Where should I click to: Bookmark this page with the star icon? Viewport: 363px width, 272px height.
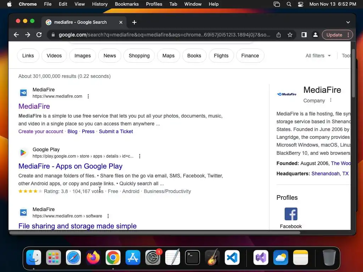pos(290,35)
